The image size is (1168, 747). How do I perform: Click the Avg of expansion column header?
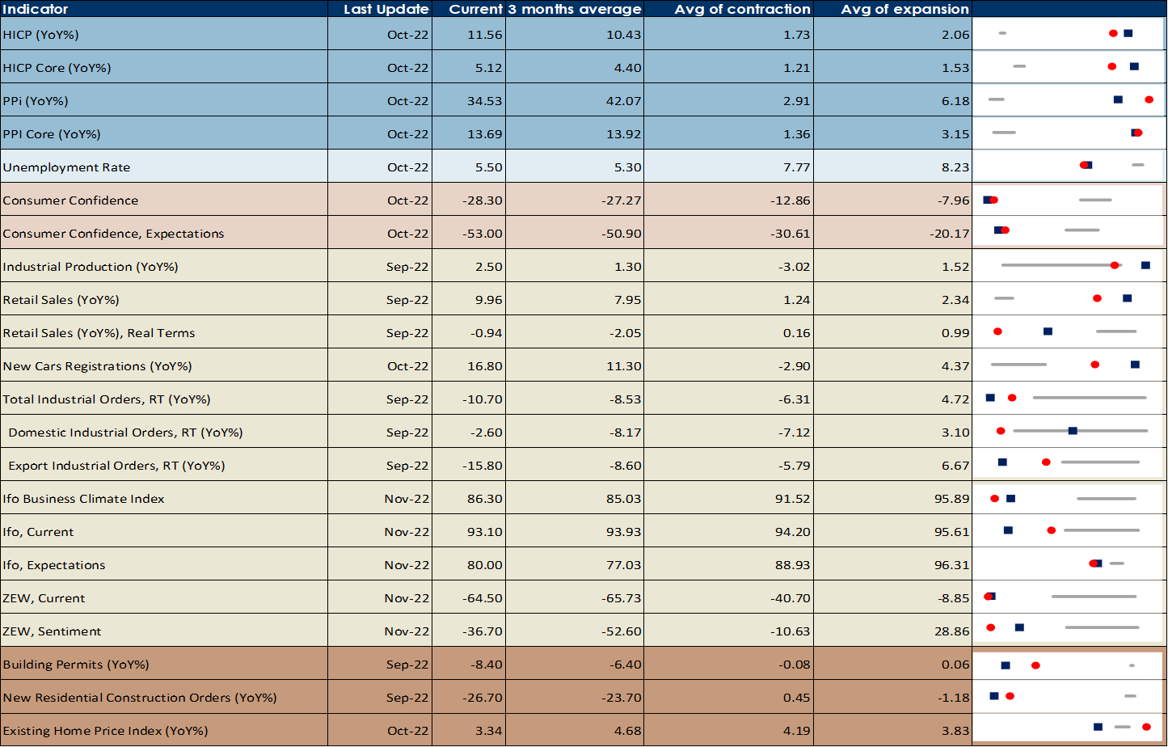pos(904,9)
